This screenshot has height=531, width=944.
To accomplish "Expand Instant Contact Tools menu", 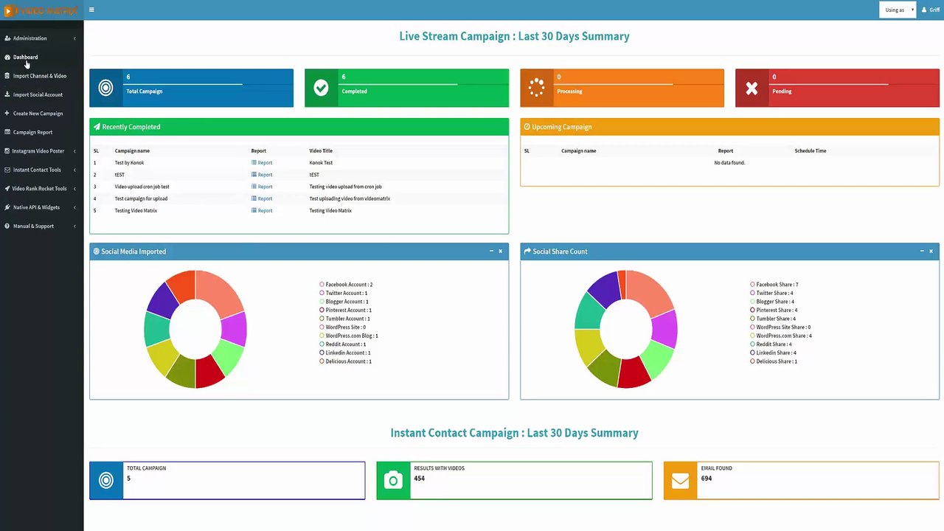I will (41, 170).
